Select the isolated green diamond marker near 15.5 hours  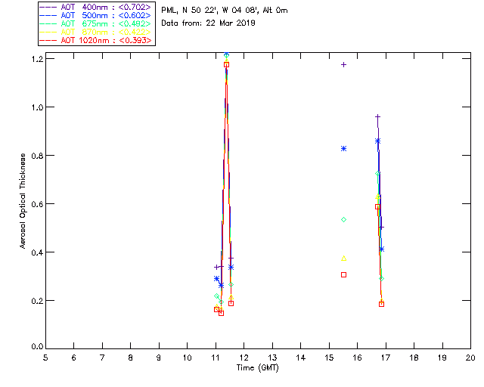[x=343, y=219]
